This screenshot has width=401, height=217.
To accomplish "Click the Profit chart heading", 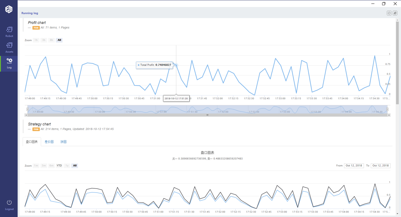I will (37, 22).
